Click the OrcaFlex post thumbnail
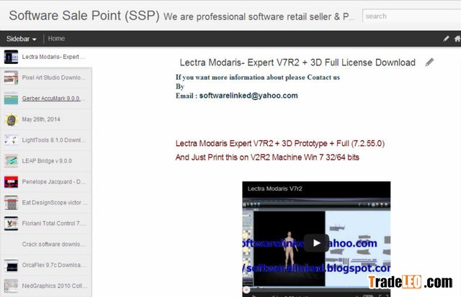Viewport: 461px width, 297px height. click(12, 265)
